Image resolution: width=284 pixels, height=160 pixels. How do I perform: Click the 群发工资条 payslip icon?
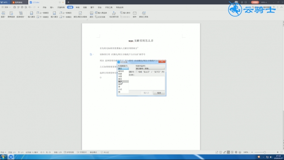click(x=144, y=14)
